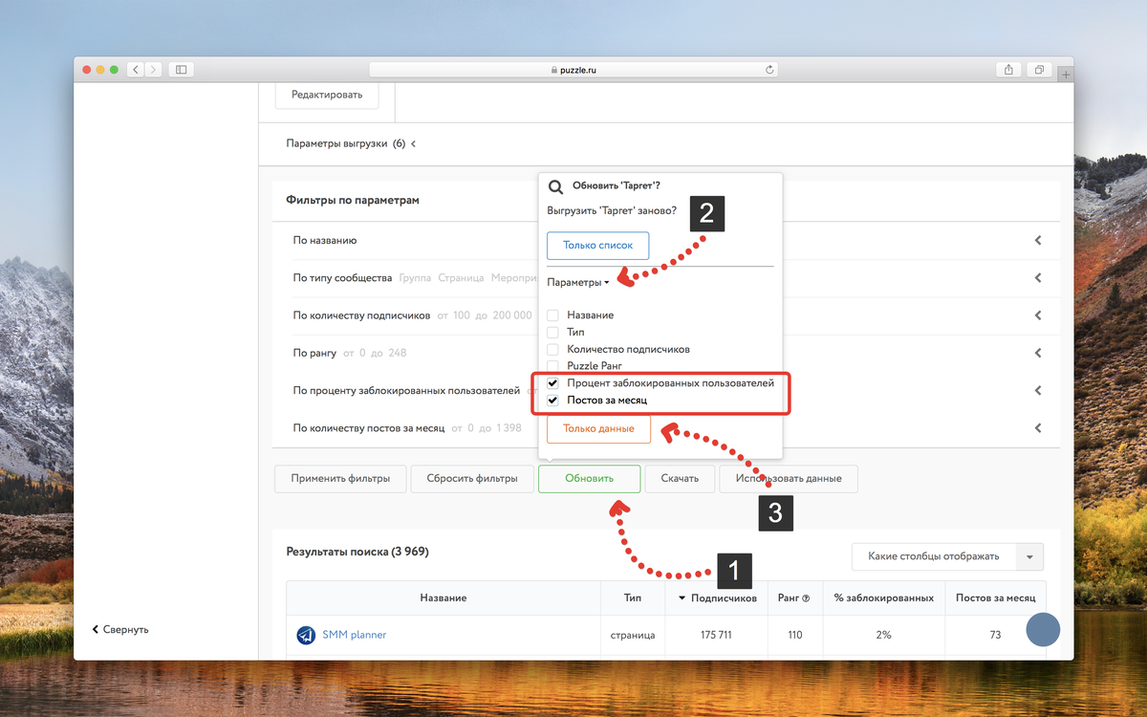Show Safari sidebar
This screenshot has width=1147, height=717.
[182, 70]
